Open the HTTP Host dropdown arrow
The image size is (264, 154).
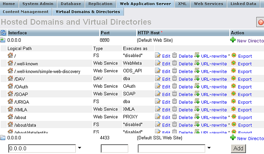pyautogui.click(x=209, y=148)
